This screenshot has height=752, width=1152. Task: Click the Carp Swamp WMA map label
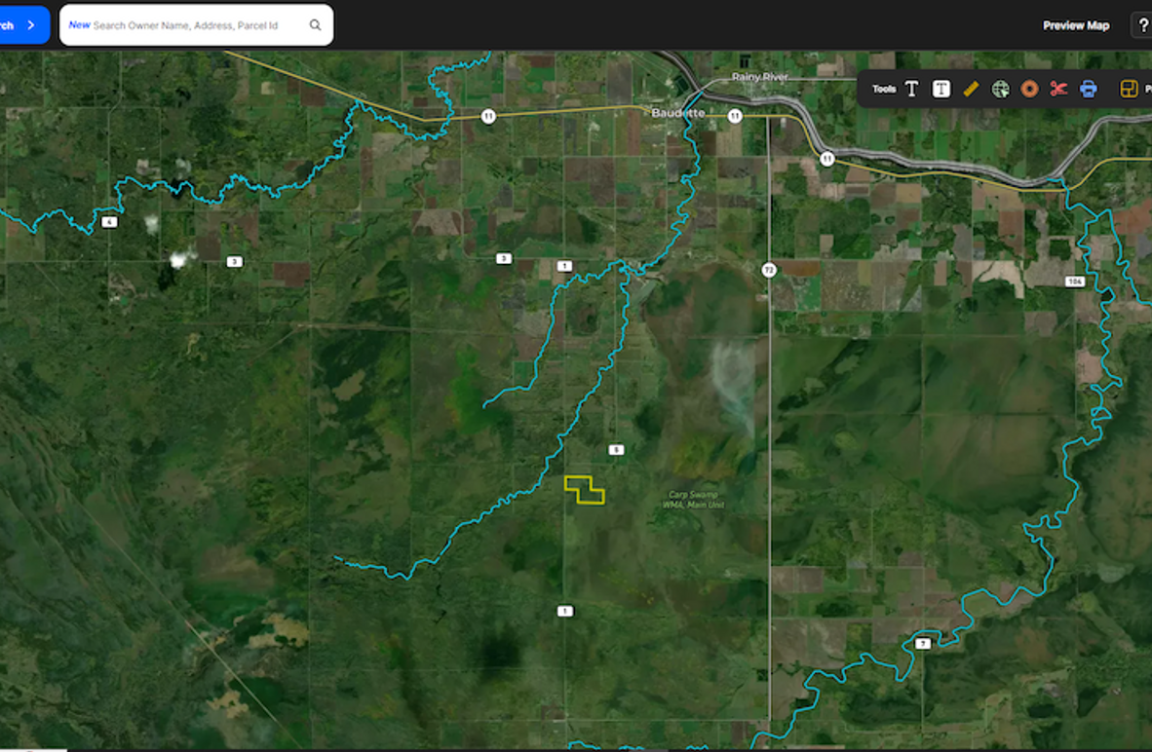click(694, 500)
